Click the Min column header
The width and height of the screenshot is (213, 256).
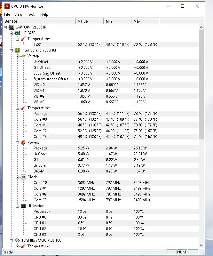117,21
